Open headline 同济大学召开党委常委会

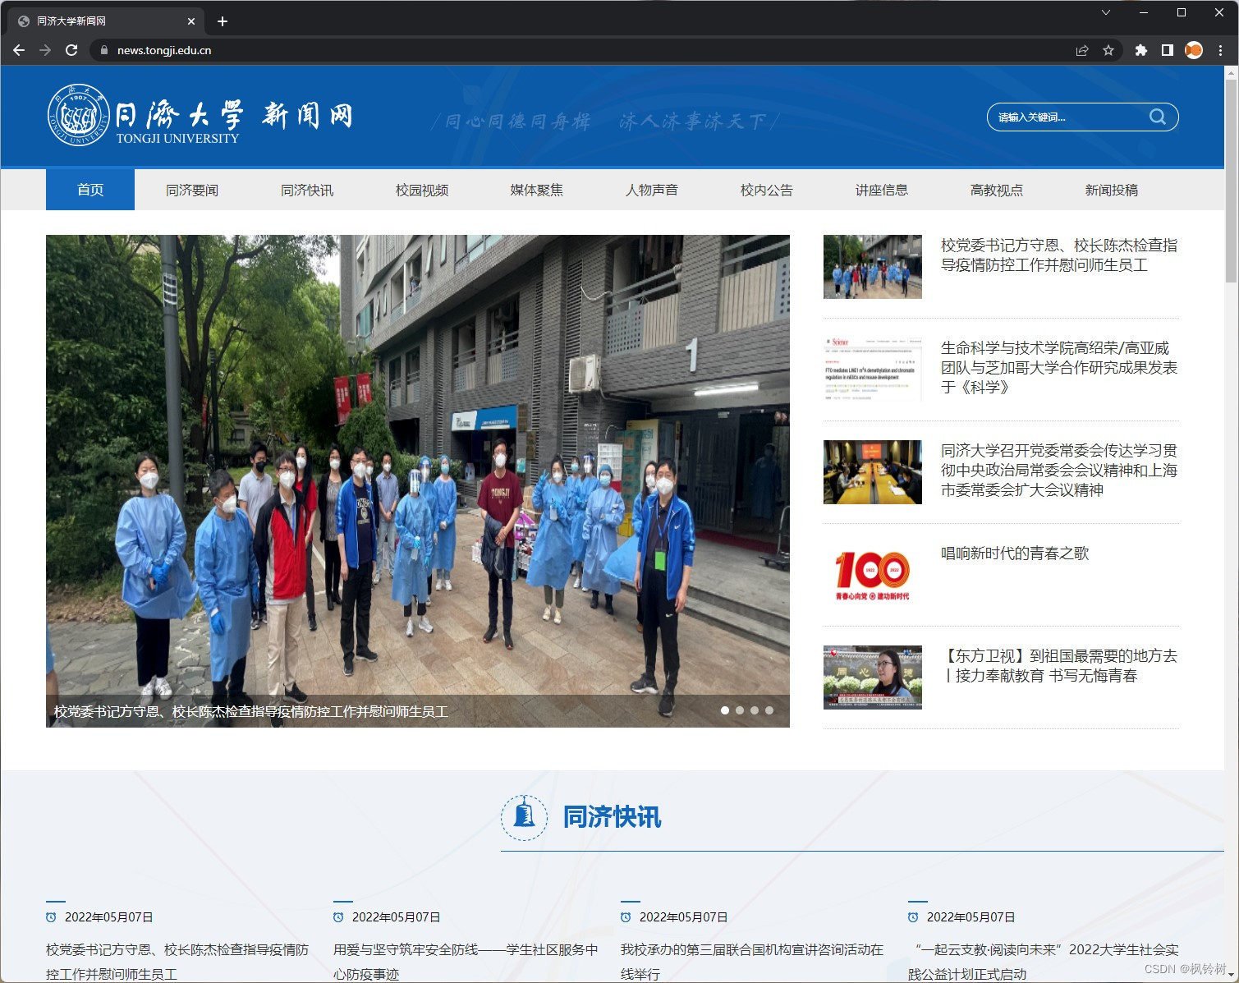[1059, 471]
